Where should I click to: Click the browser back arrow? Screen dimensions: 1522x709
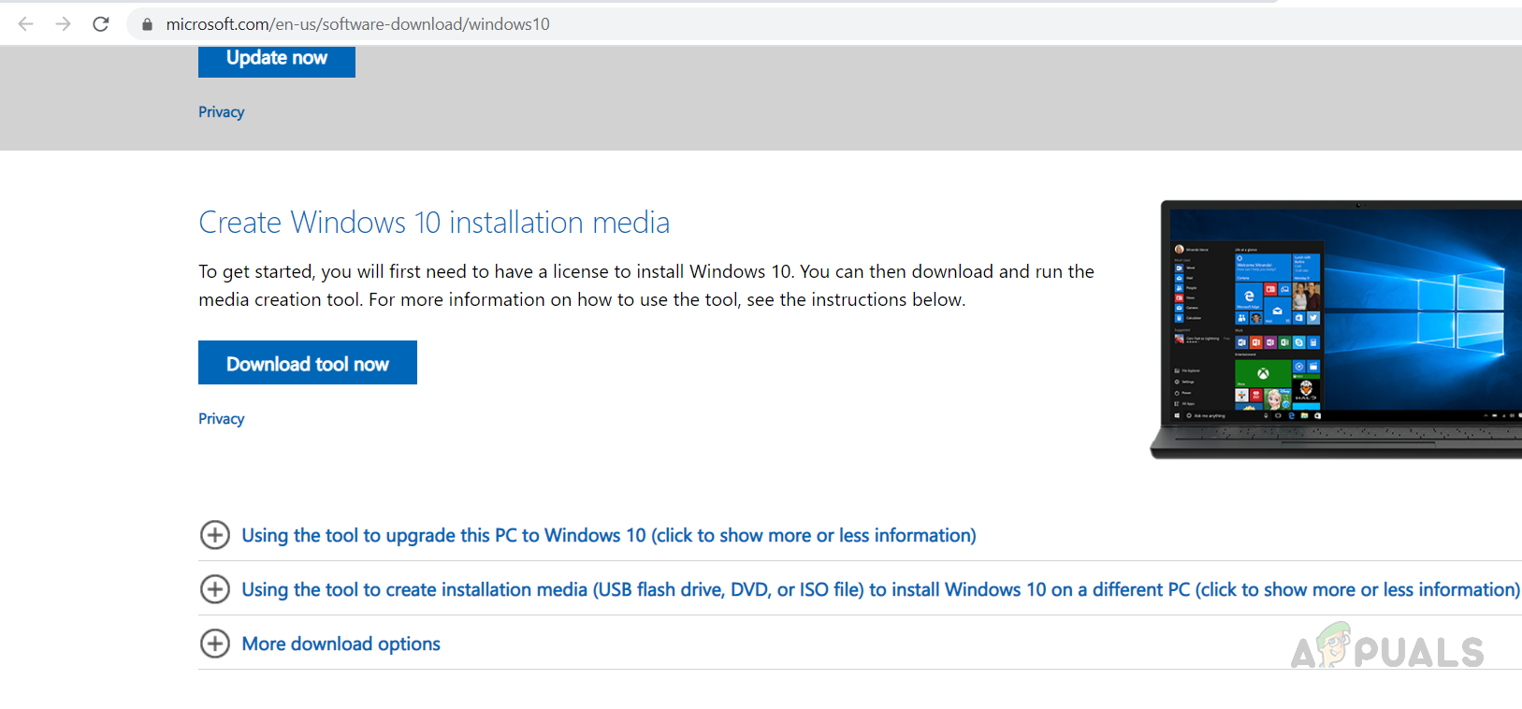pyautogui.click(x=25, y=24)
